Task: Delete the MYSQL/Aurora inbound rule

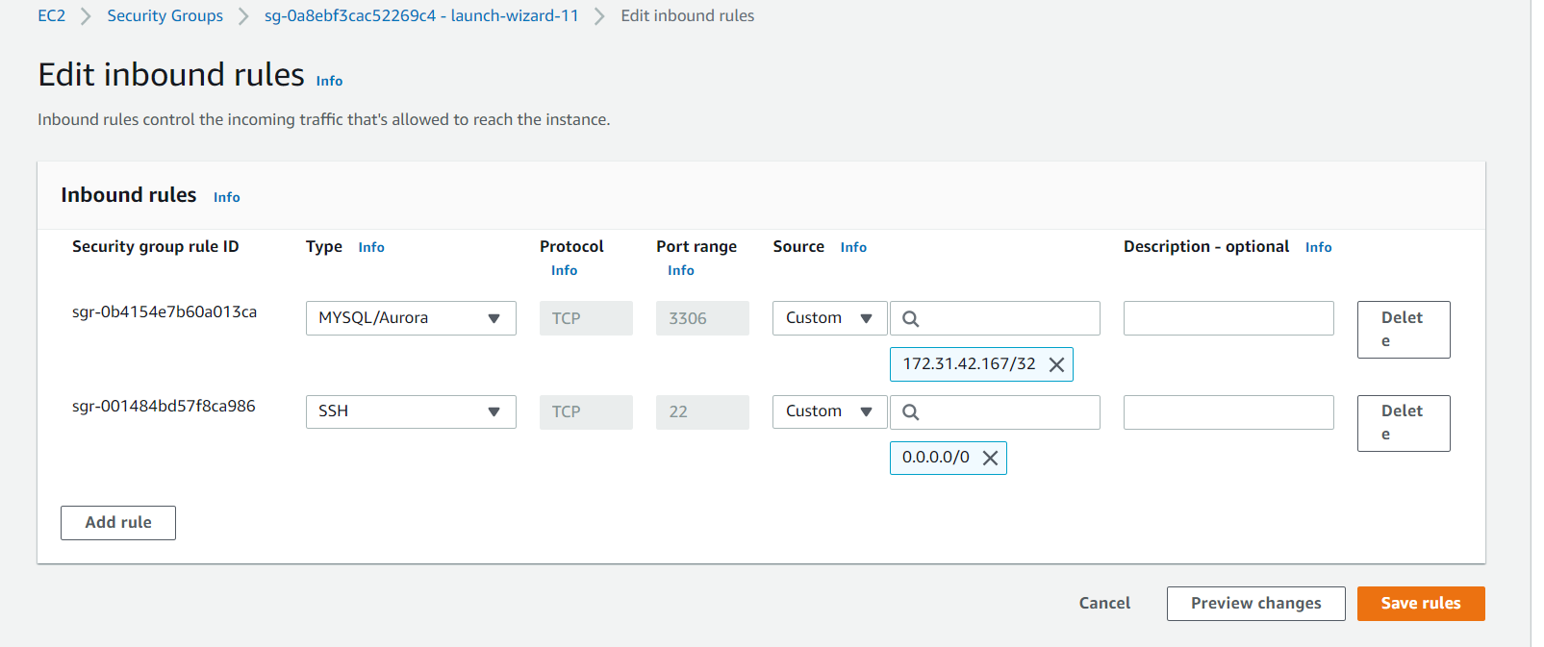Action: click(1403, 330)
